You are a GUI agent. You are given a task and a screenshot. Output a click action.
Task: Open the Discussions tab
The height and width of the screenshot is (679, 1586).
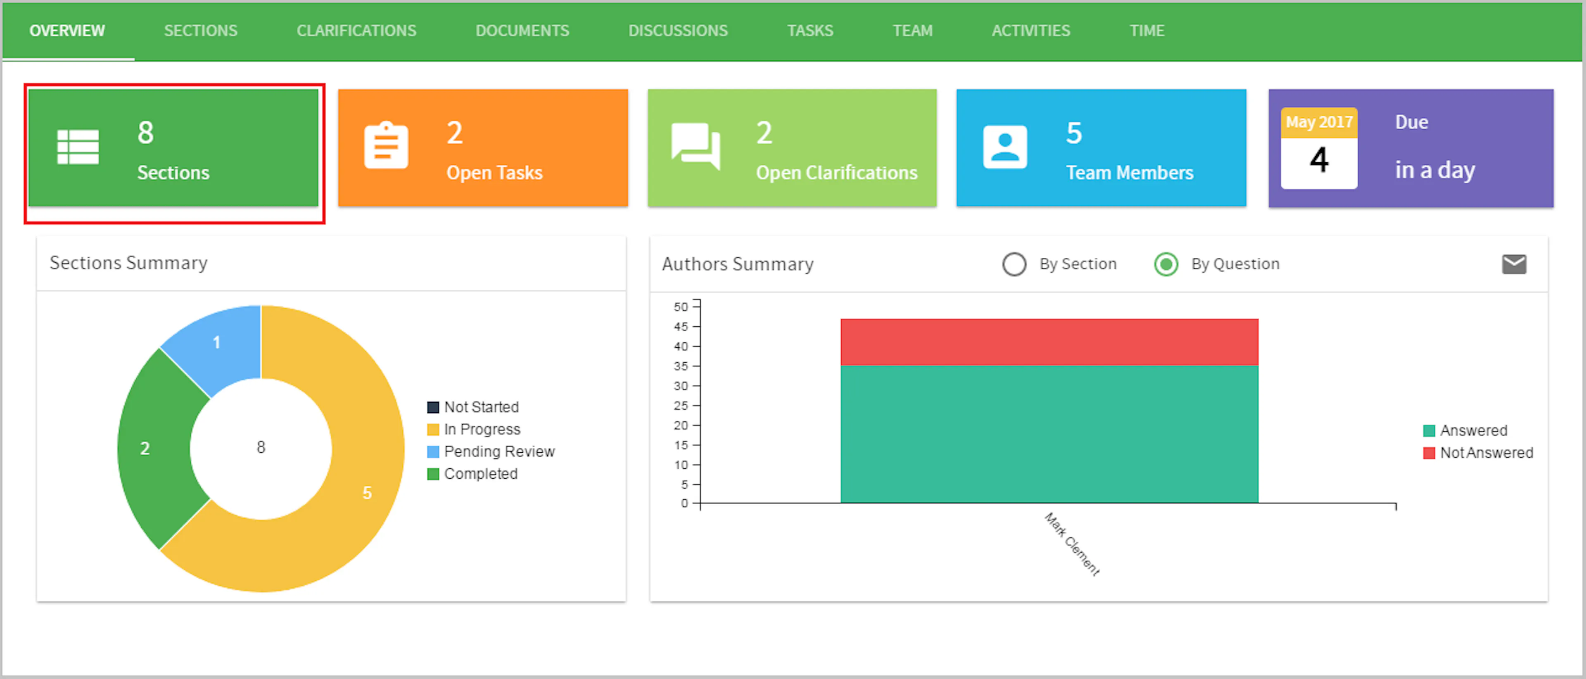(678, 30)
